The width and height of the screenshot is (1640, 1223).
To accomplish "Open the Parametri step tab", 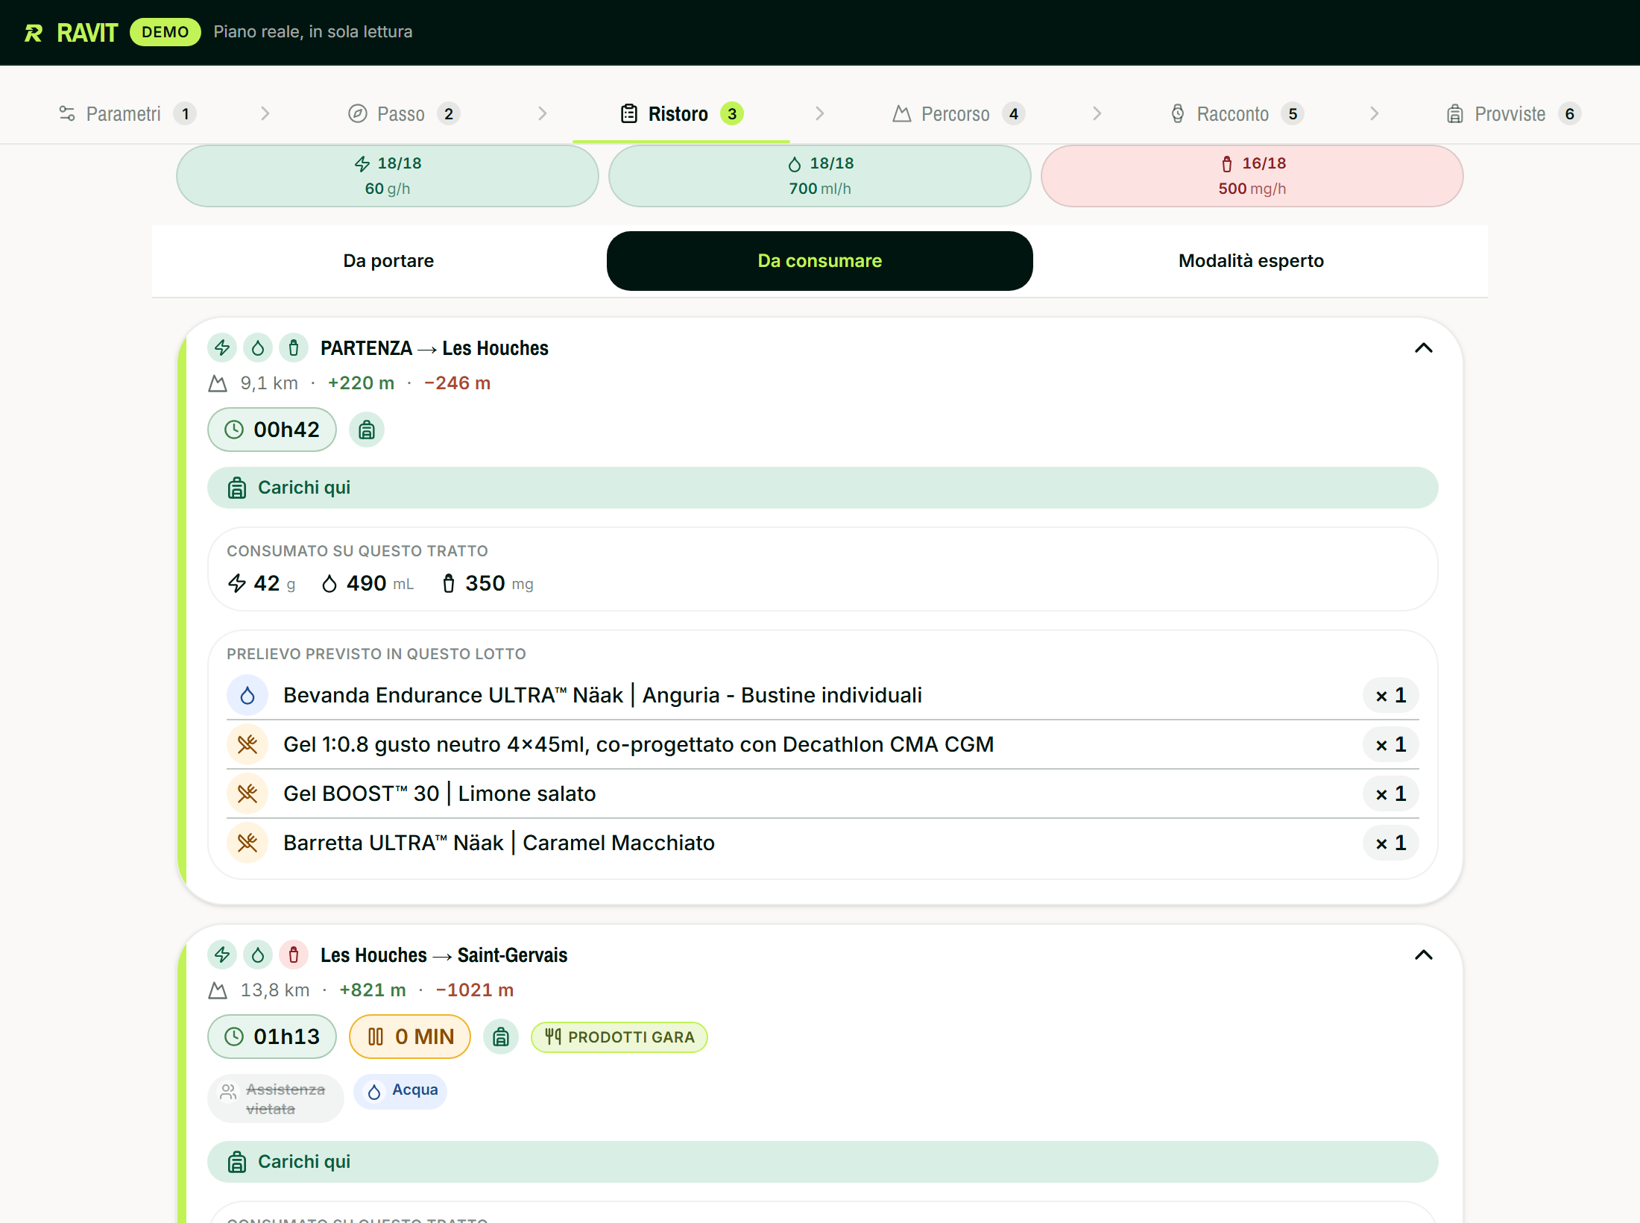I will [x=127, y=113].
